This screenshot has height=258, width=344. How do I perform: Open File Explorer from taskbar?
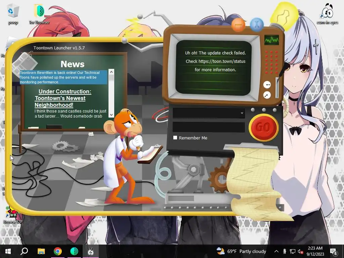(x=41, y=251)
